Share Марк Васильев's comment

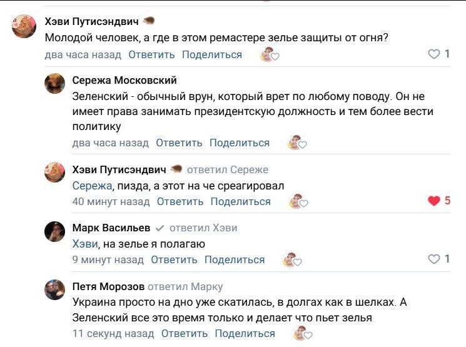[x=235, y=259]
